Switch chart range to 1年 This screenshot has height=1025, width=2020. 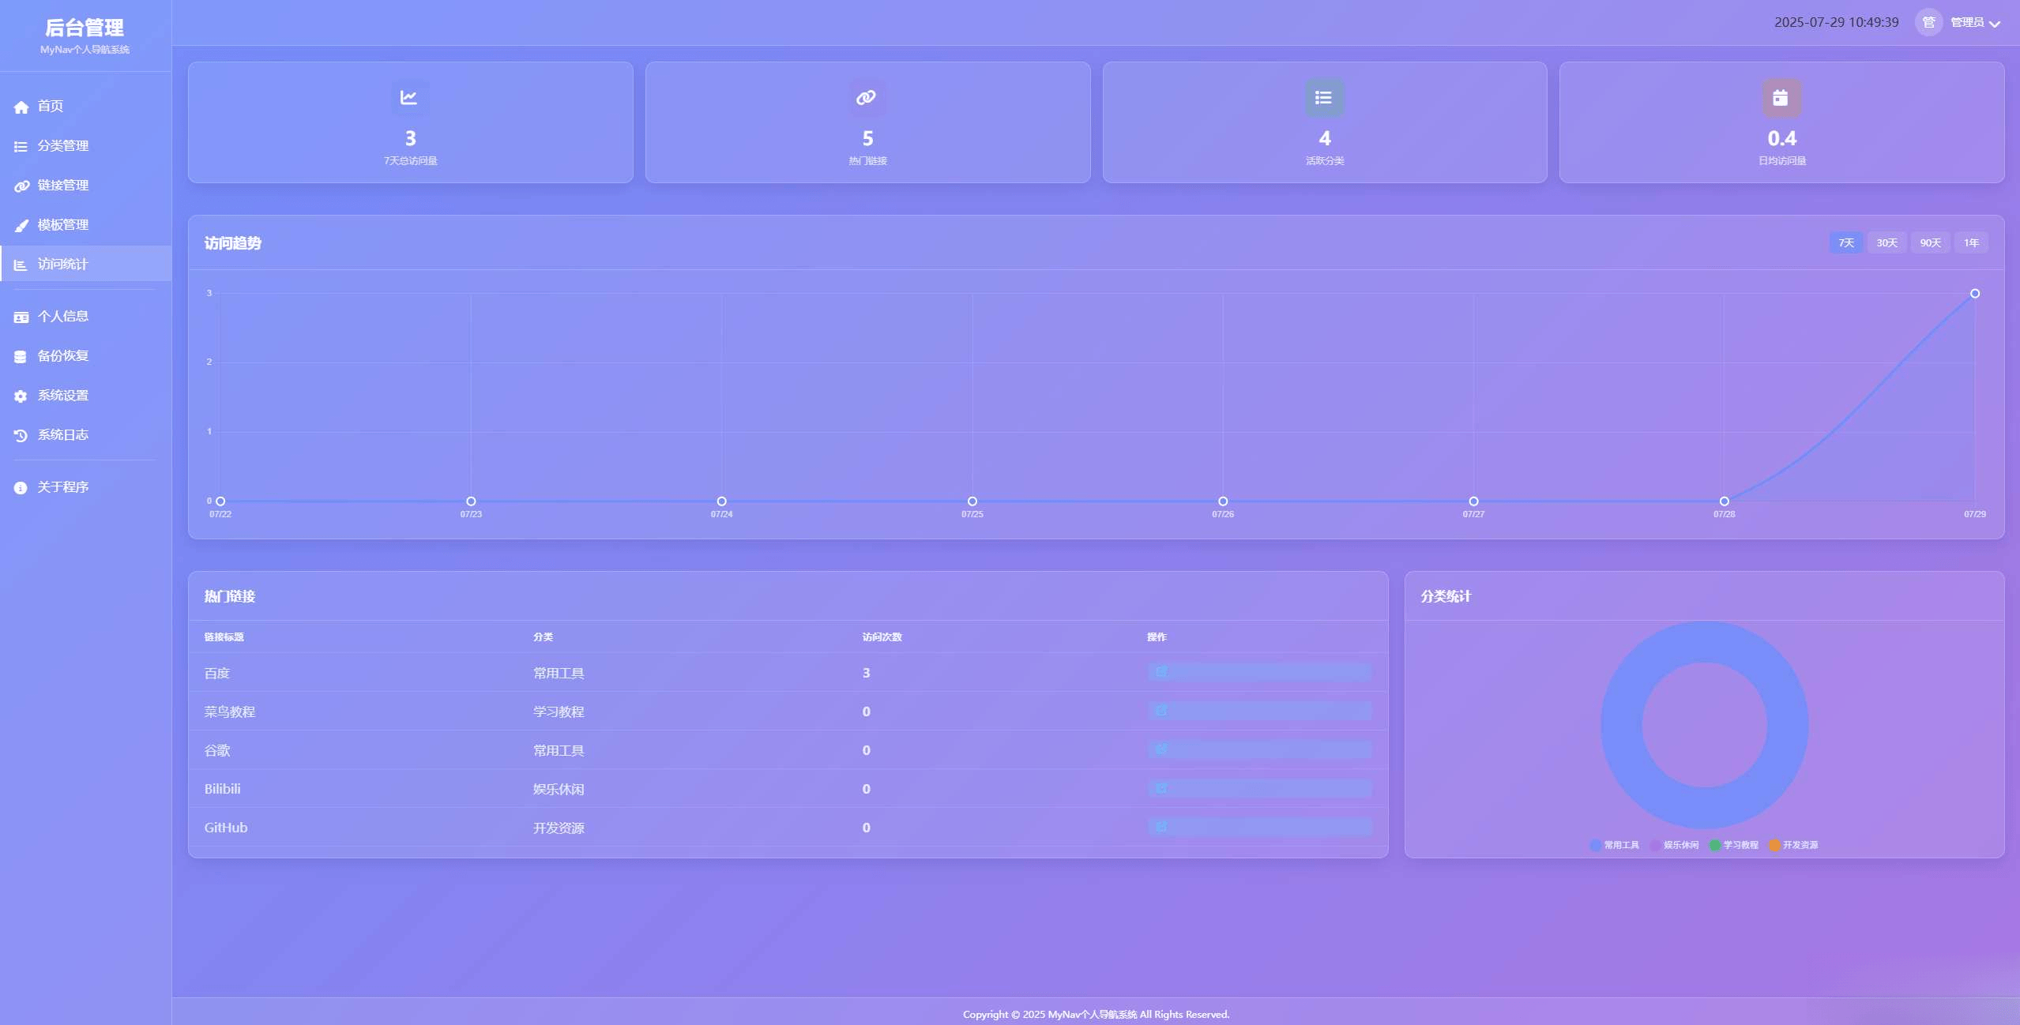click(x=1971, y=243)
